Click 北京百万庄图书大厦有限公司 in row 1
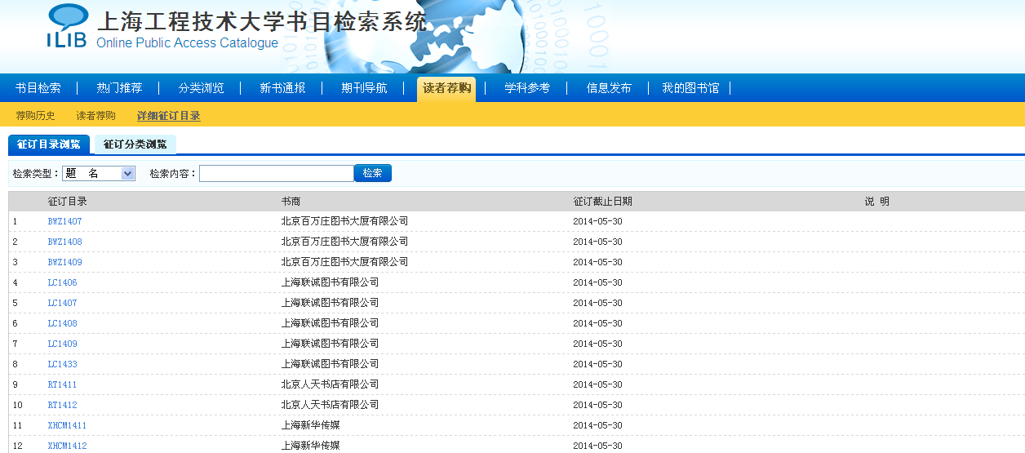The height and width of the screenshot is (453, 1025). 344,221
